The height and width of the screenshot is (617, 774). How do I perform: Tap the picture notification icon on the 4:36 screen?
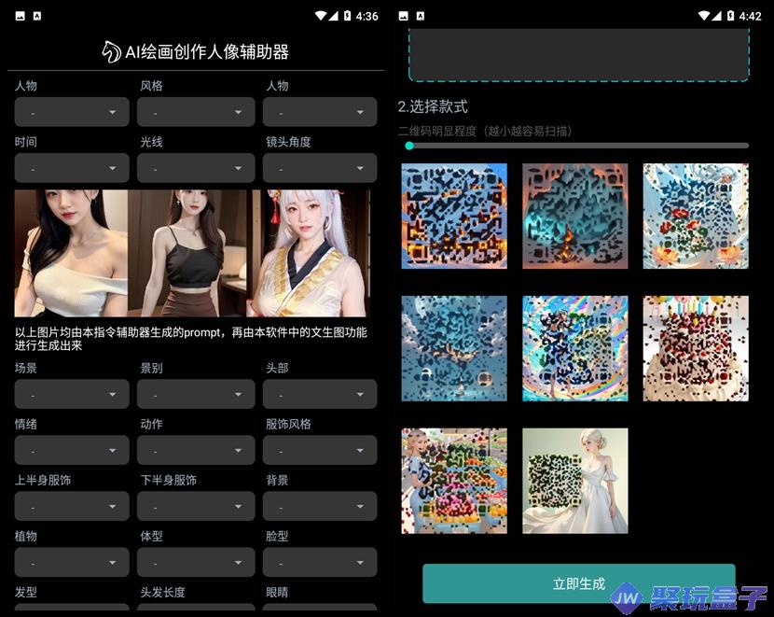21,16
